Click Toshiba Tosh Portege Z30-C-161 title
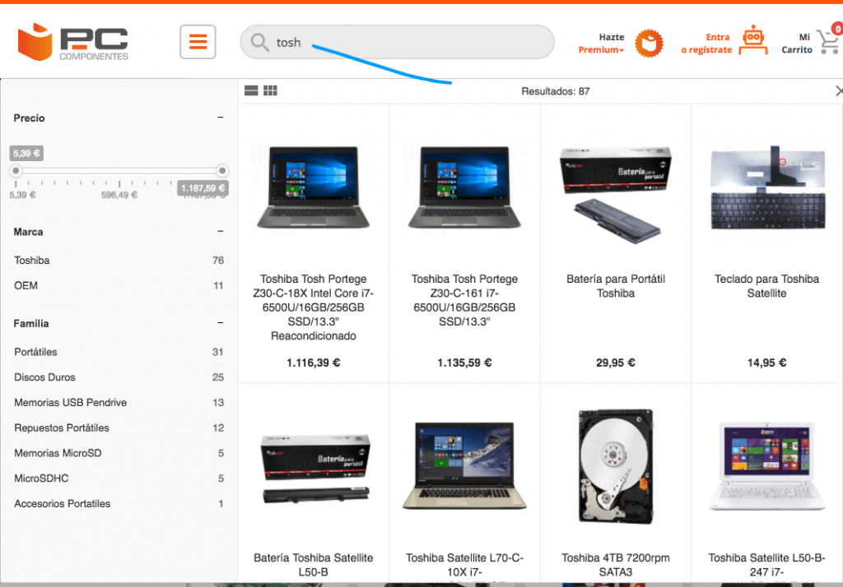Screen dimensions: 843x587 point(464,300)
